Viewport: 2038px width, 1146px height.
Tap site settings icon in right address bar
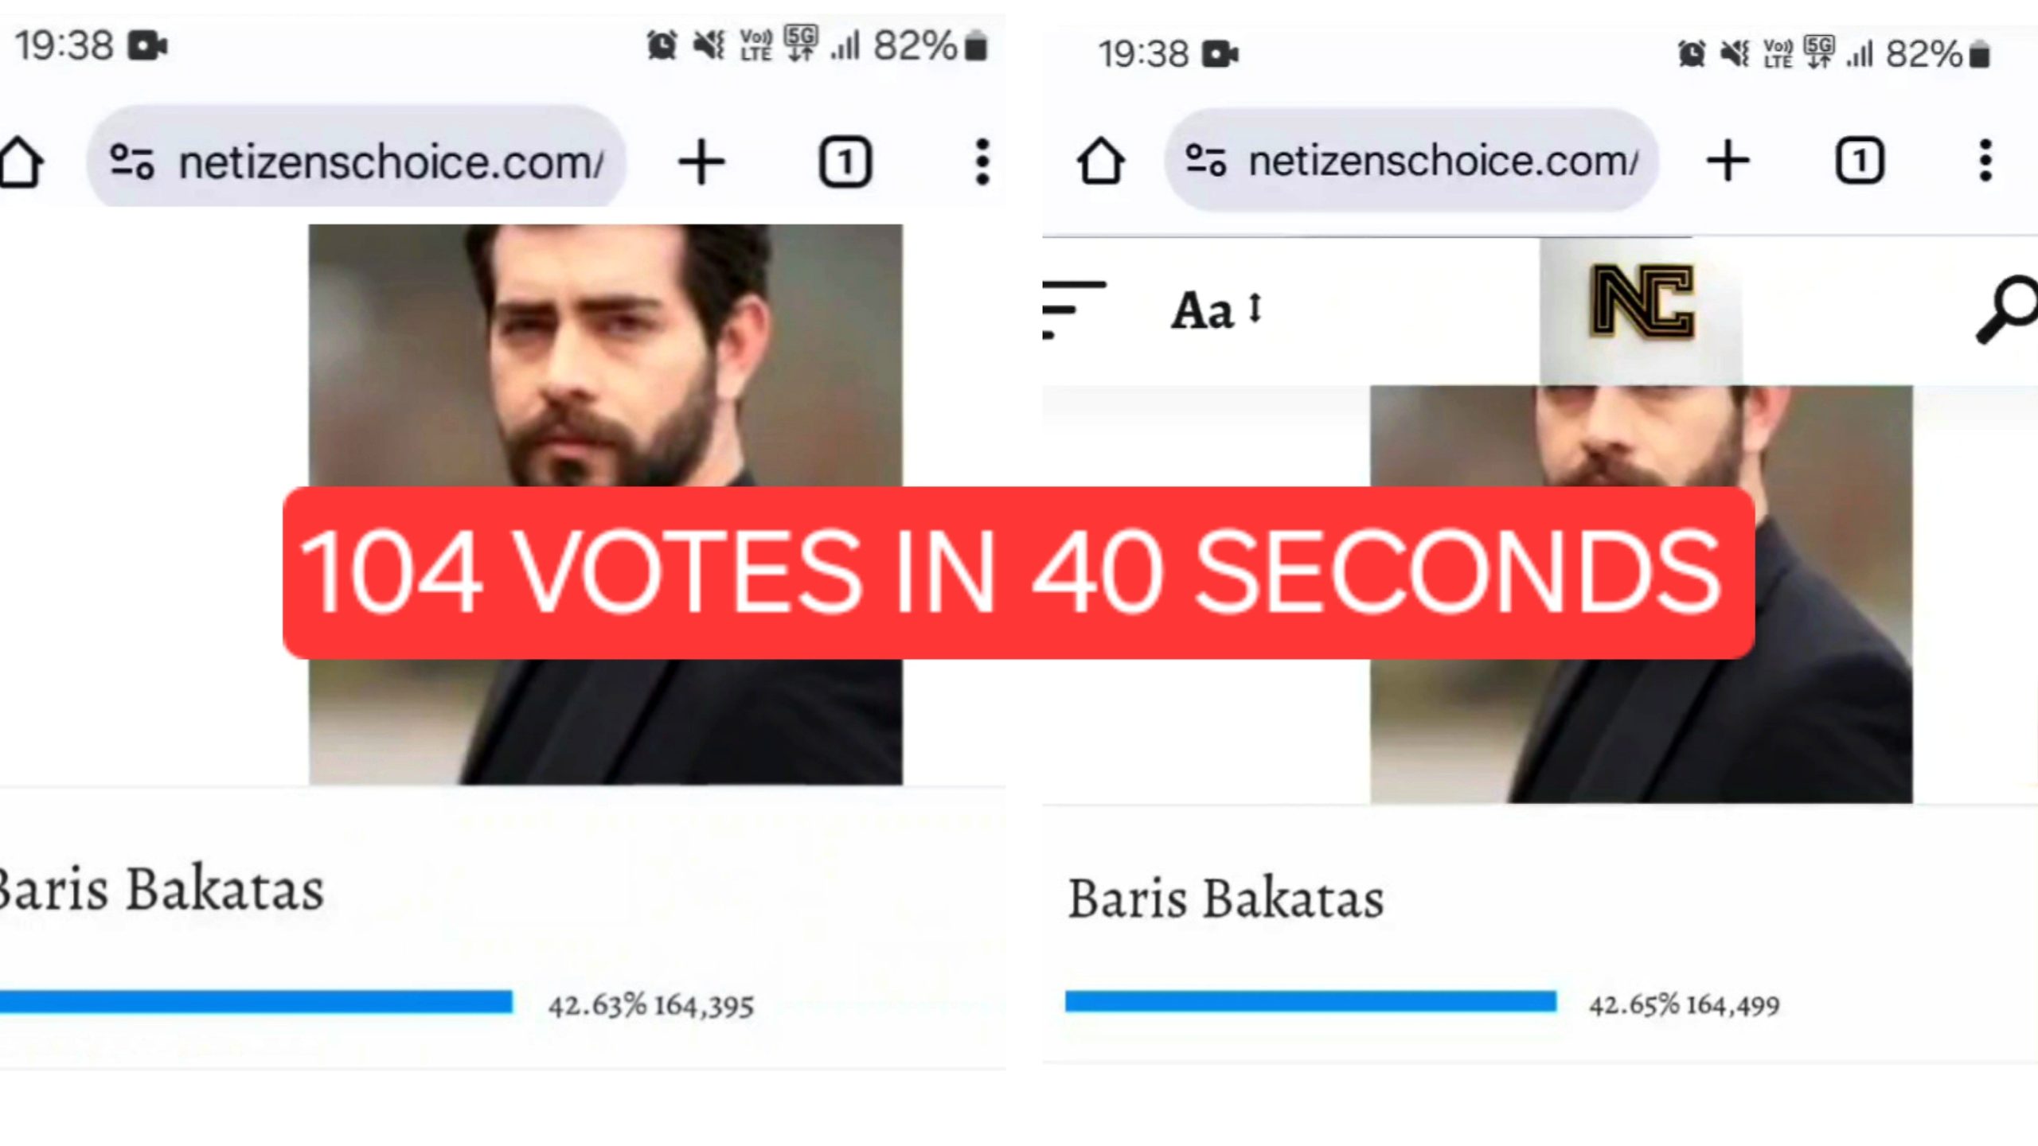(x=1205, y=160)
